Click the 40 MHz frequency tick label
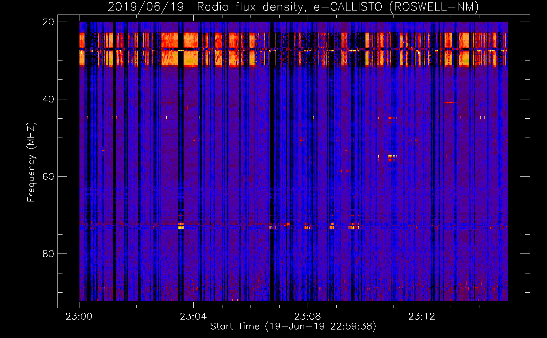 [48, 99]
